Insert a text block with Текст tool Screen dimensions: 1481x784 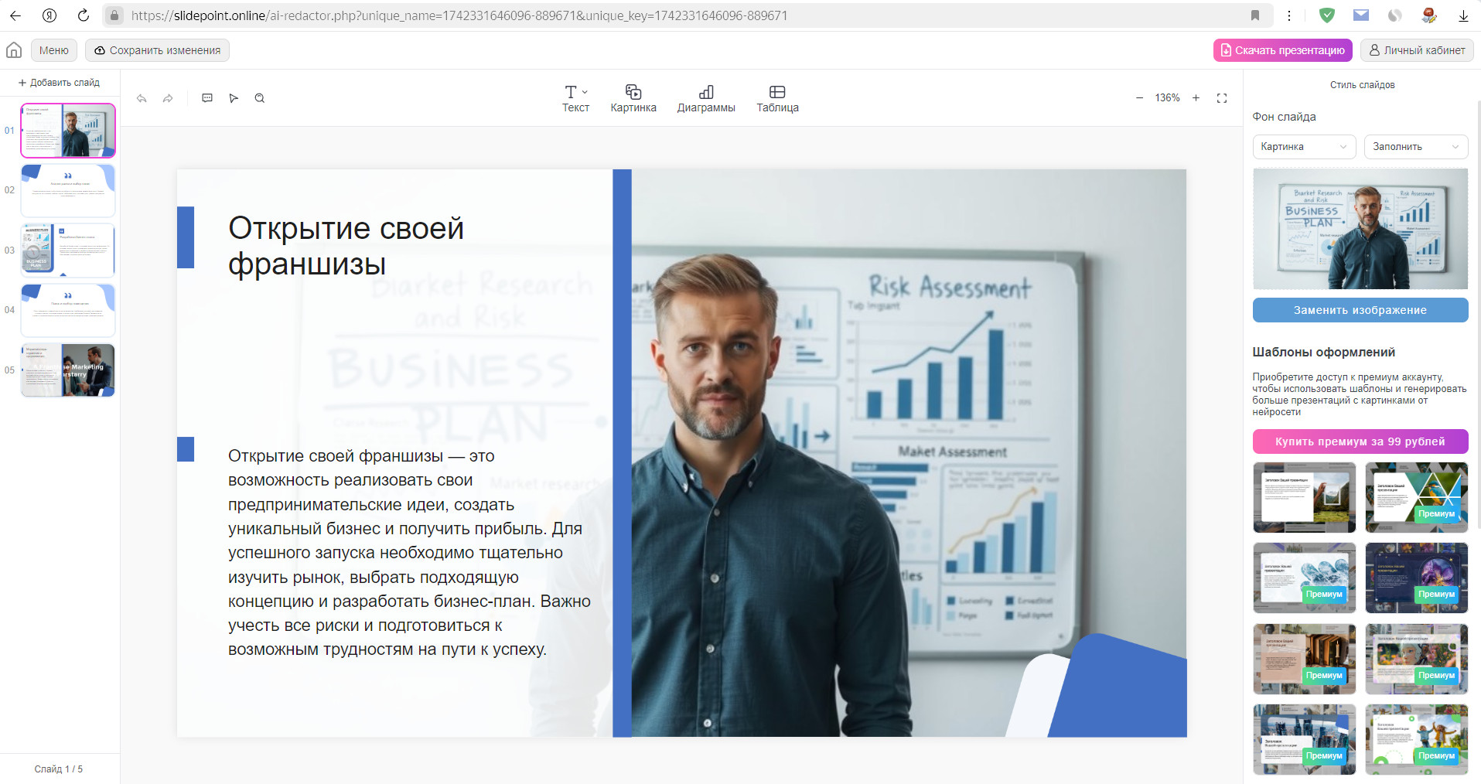[x=575, y=99]
